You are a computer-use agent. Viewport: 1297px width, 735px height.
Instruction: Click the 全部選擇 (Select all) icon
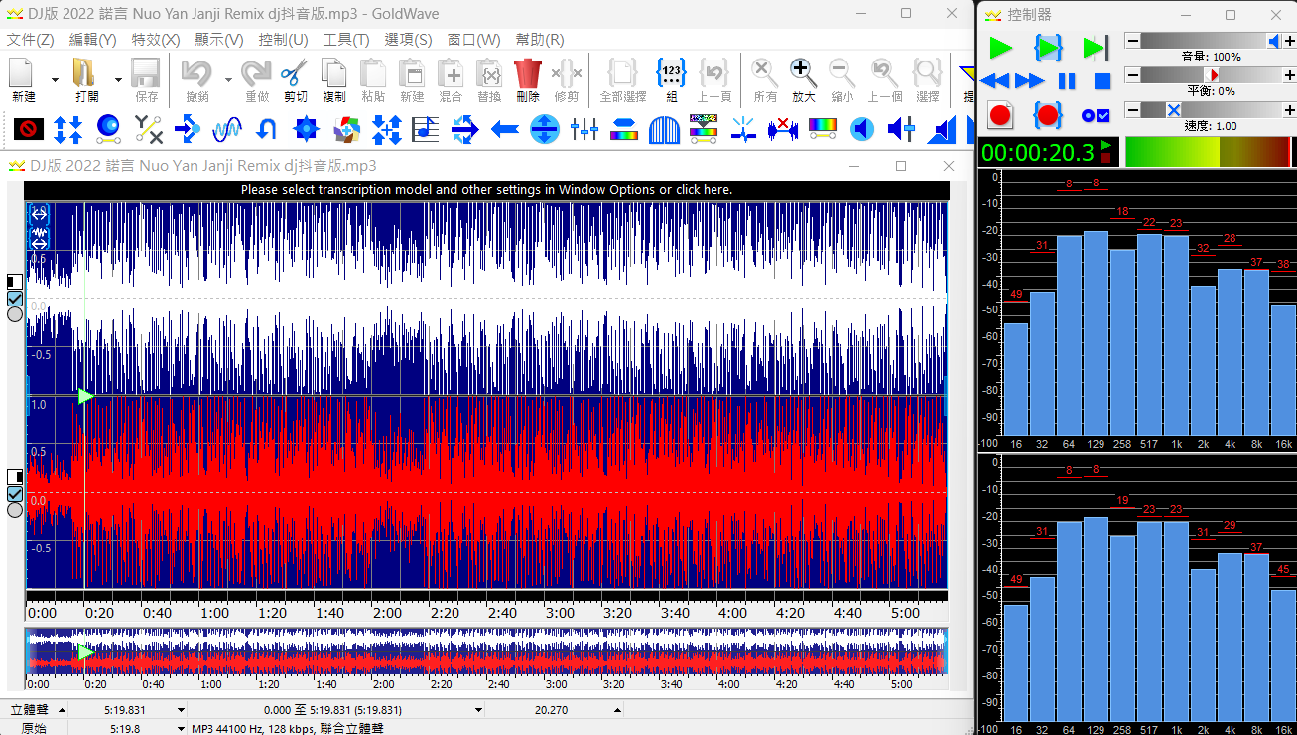622,72
